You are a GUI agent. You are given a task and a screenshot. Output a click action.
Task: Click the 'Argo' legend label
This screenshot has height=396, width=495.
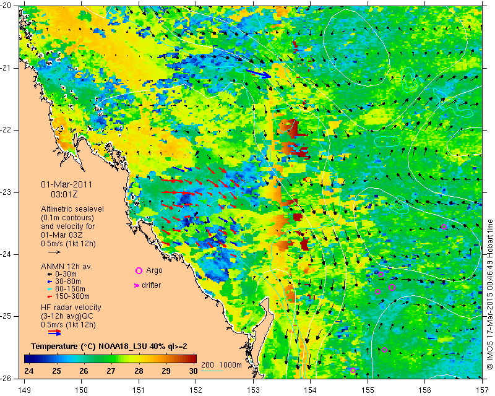point(154,270)
